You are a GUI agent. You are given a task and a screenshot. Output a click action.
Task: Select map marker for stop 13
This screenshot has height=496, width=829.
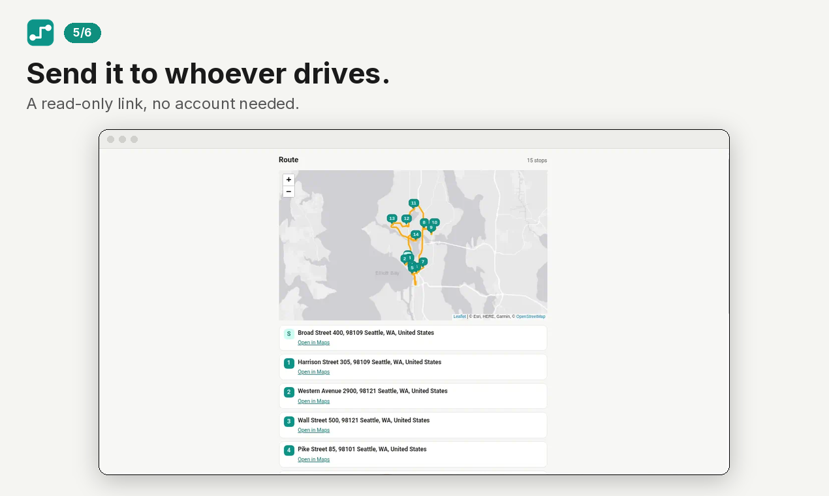pyautogui.click(x=392, y=219)
